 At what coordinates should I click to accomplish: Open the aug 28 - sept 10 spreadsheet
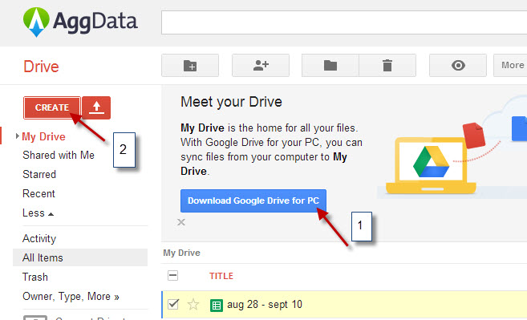pyautogui.click(x=265, y=304)
